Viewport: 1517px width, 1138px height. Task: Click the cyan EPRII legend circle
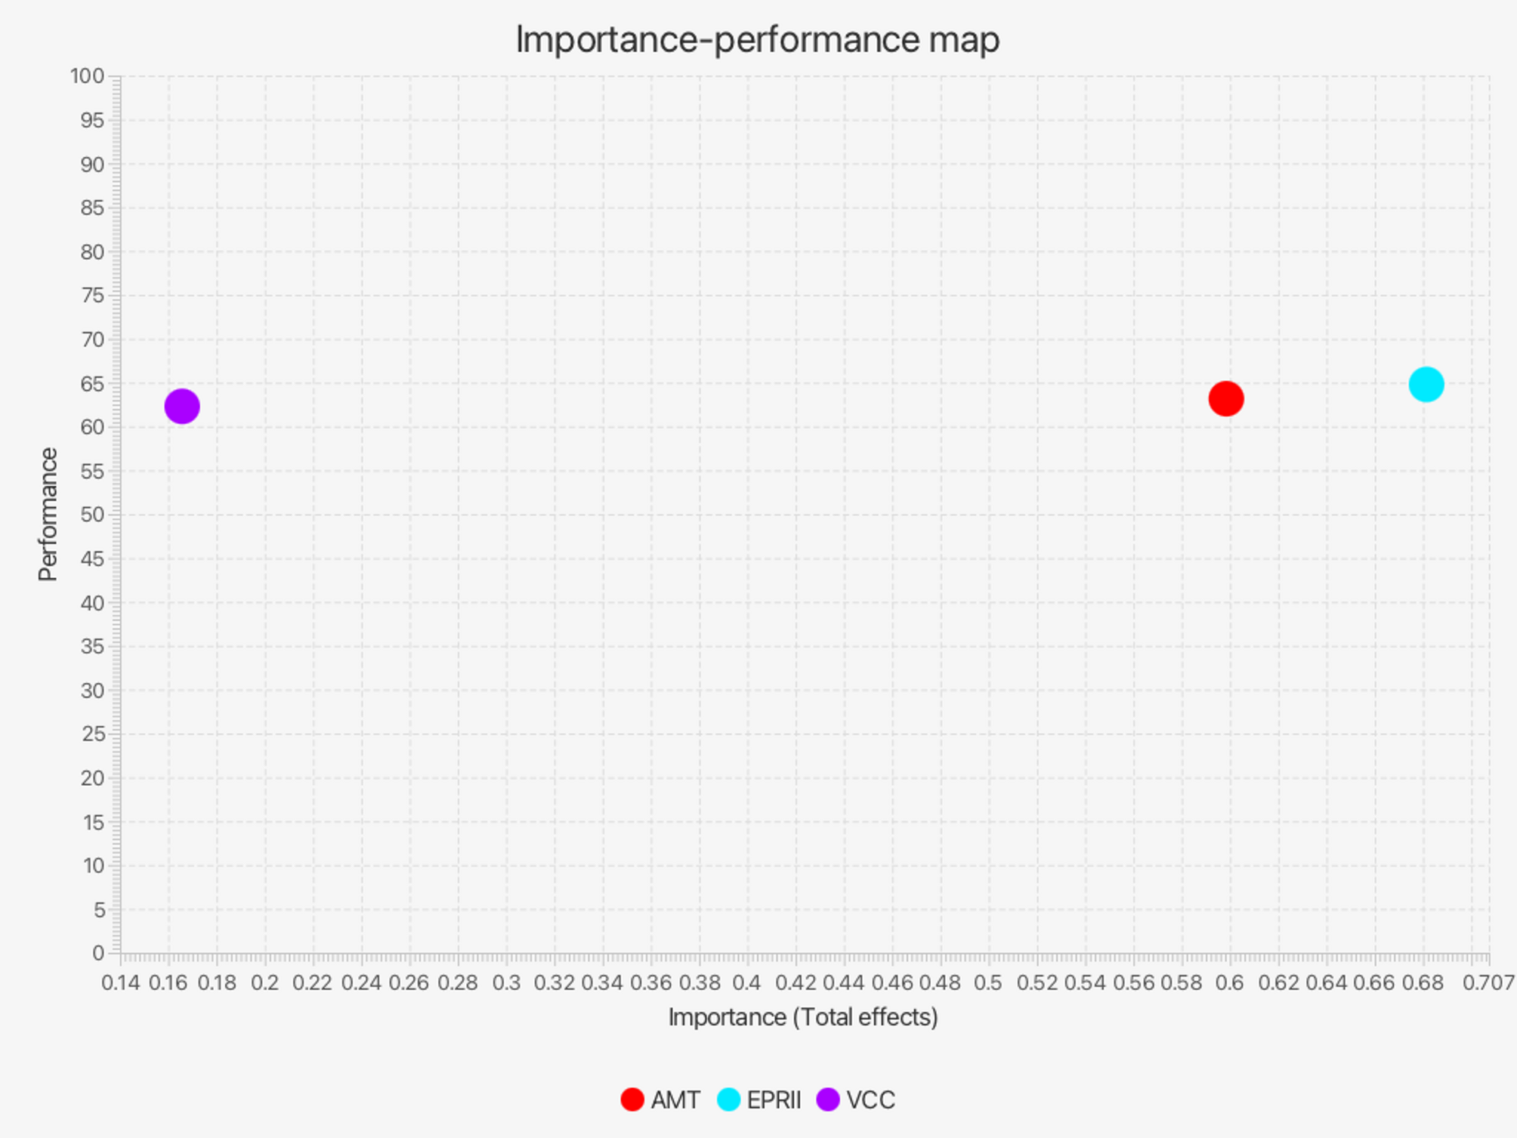728,1099
